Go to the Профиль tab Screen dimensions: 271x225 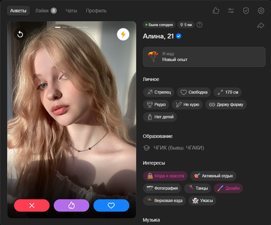(x=96, y=11)
